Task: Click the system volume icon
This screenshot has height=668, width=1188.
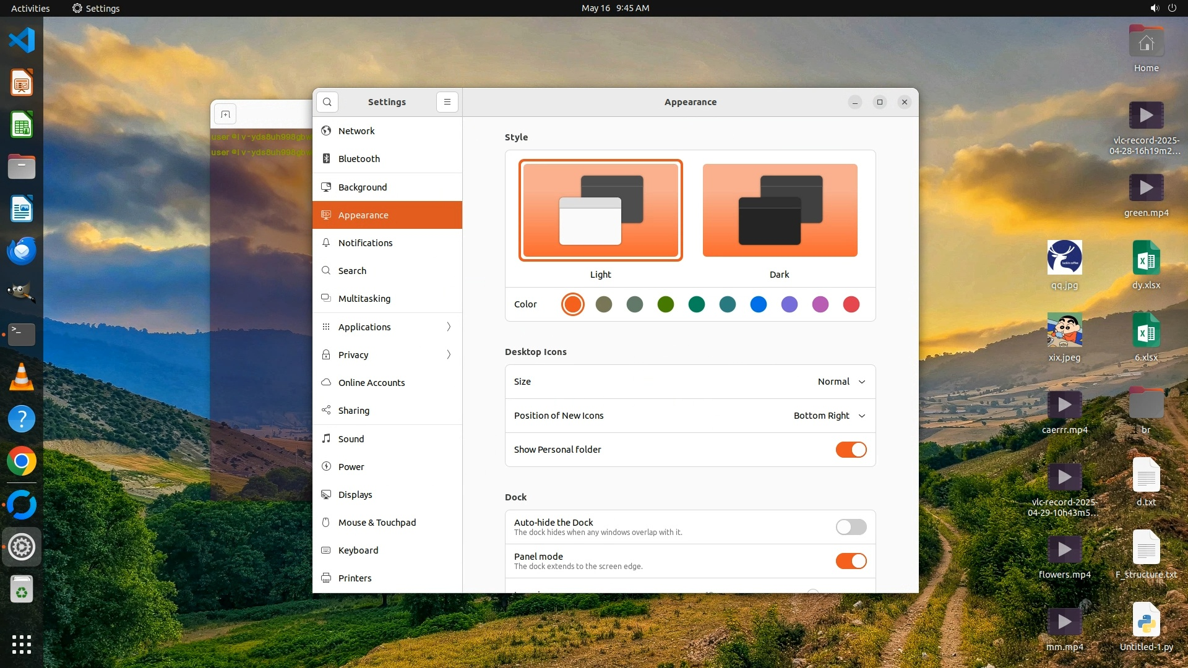Action: click(x=1154, y=8)
